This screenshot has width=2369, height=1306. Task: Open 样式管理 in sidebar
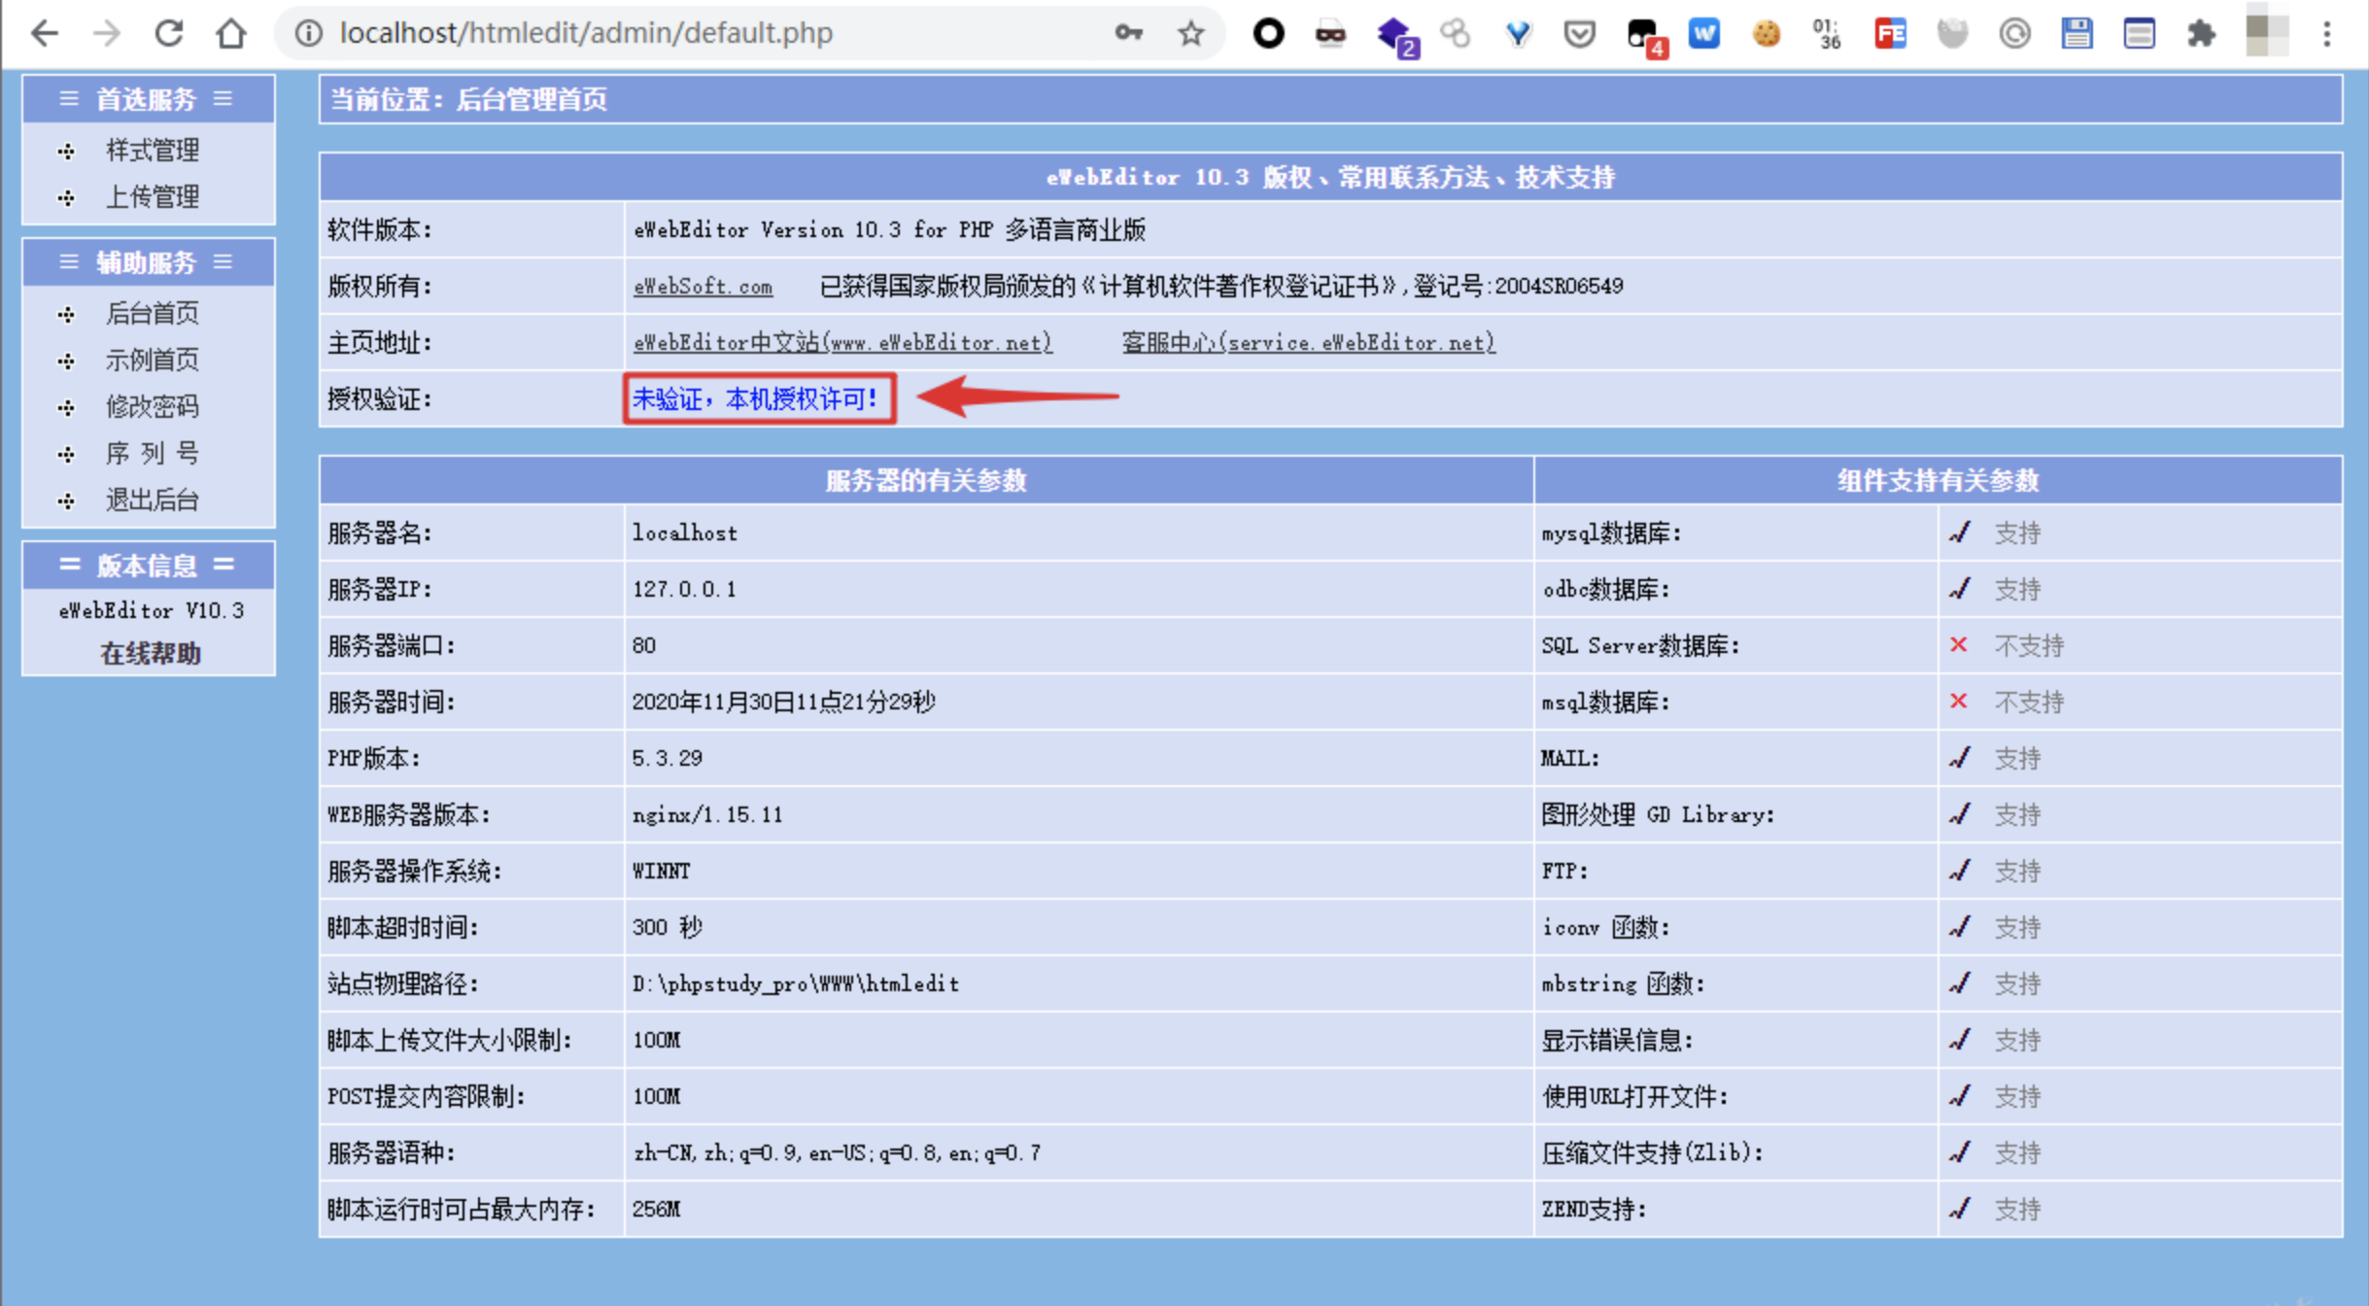[x=153, y=150]
